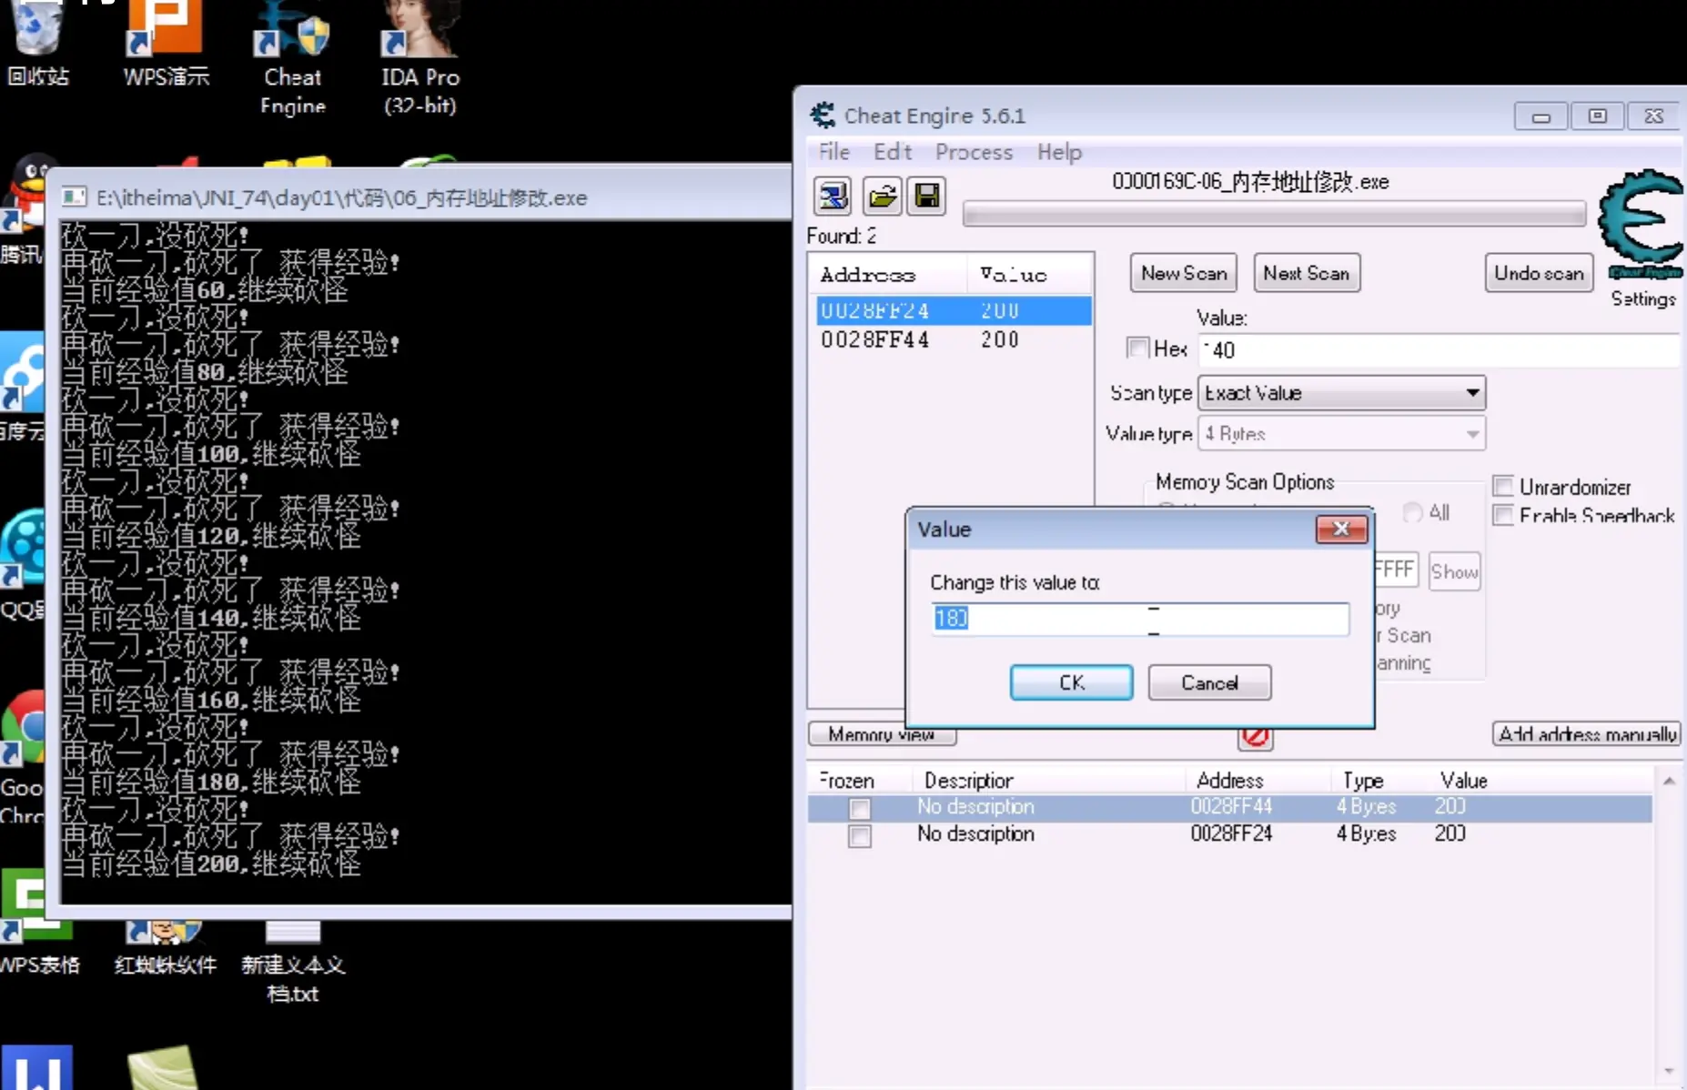Select the All radio button

[1412, 512]
